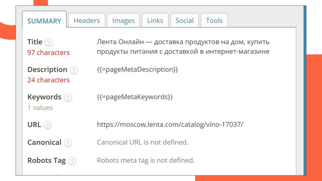
Task: Switch to the Headers tab
Action: click(87, 20)
